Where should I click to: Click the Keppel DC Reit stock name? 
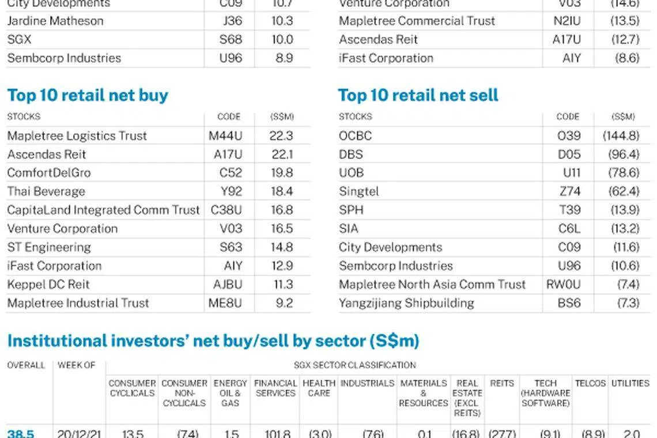[x=48, y=284]
